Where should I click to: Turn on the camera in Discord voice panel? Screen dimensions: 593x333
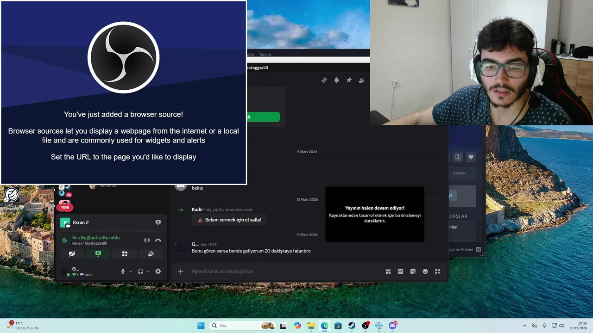click(72, 254)
